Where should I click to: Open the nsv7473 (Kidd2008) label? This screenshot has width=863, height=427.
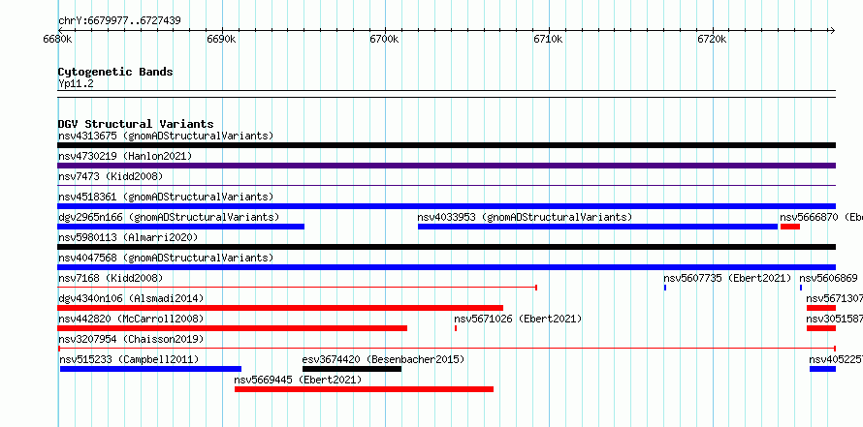111,176
